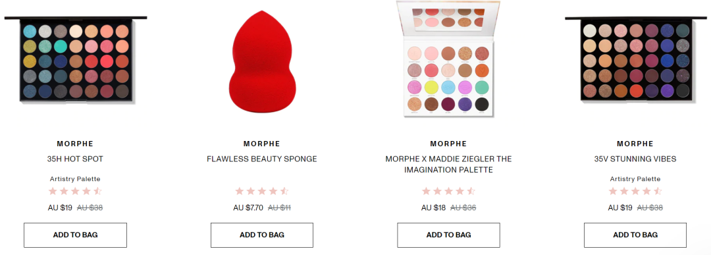Open the 35V Stunning Vibes palette image

tap(636, 59)
